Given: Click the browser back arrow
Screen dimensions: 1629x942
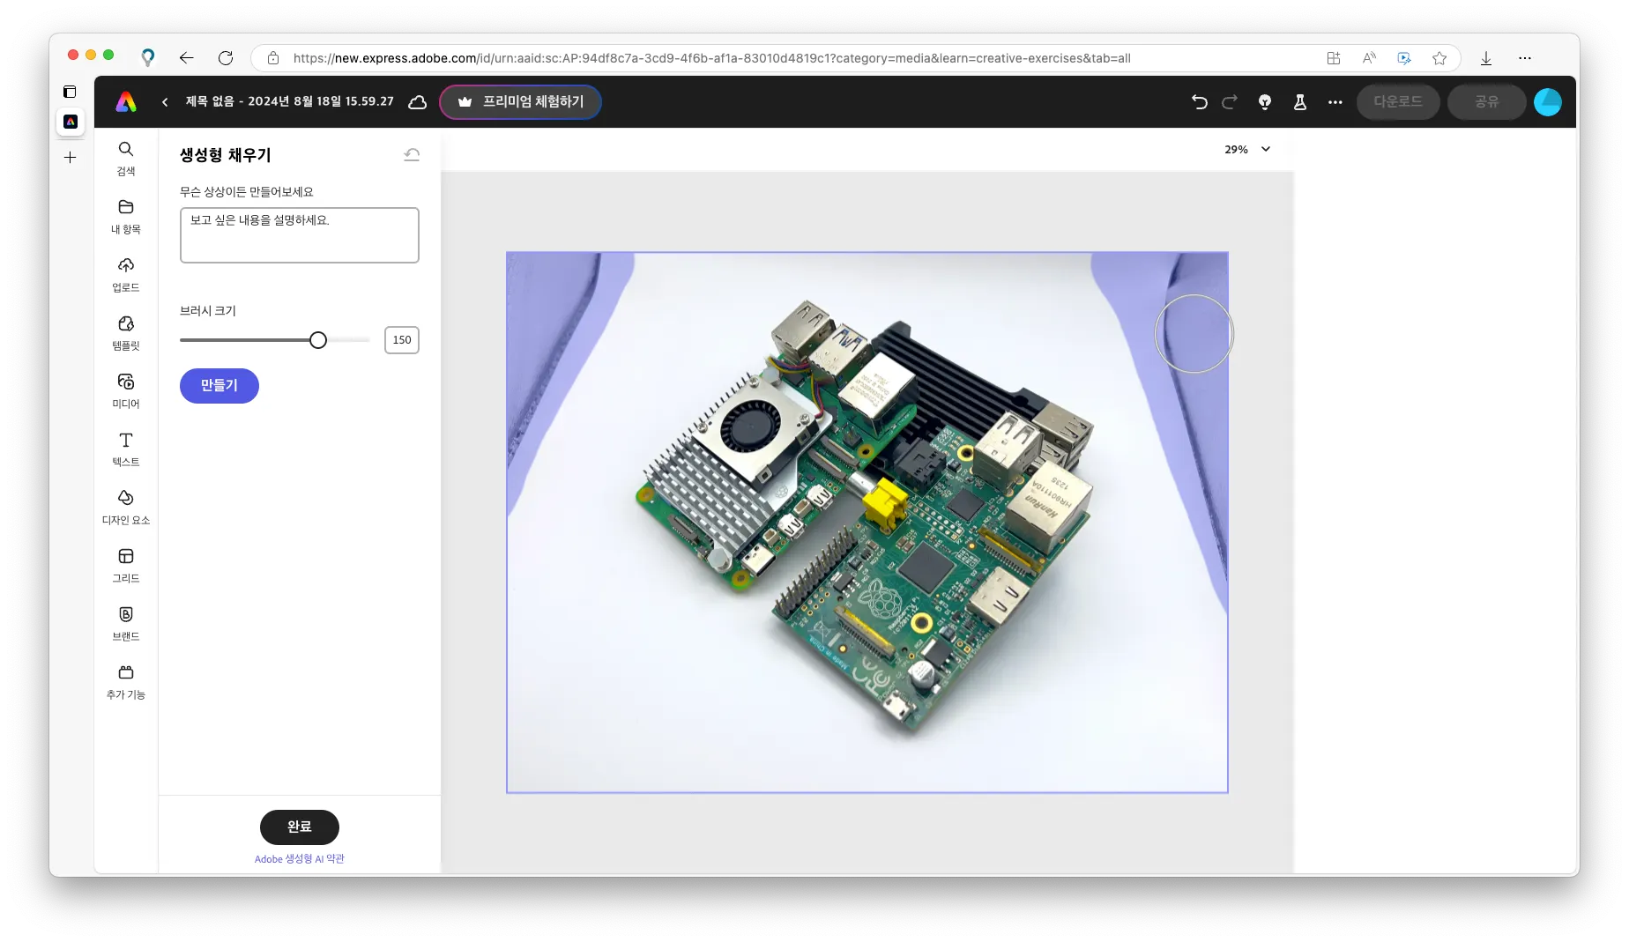Looking at the screenshot, I should click(x=186, y=58).
